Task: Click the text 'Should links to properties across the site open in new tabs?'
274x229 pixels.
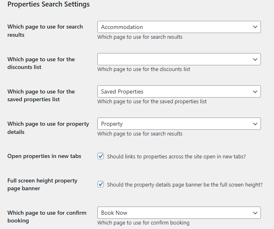Action: pyautogui.click(x=176, y=156)
